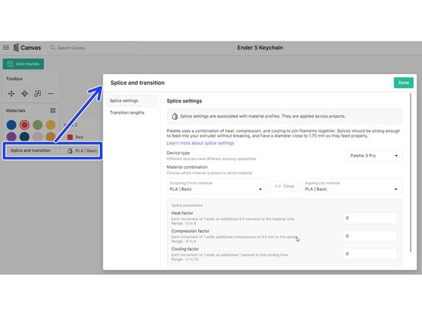The image size is (422, 316).
Task: Click the Red color square in input list
Action: pyautogui.click(x=70, y=137)
